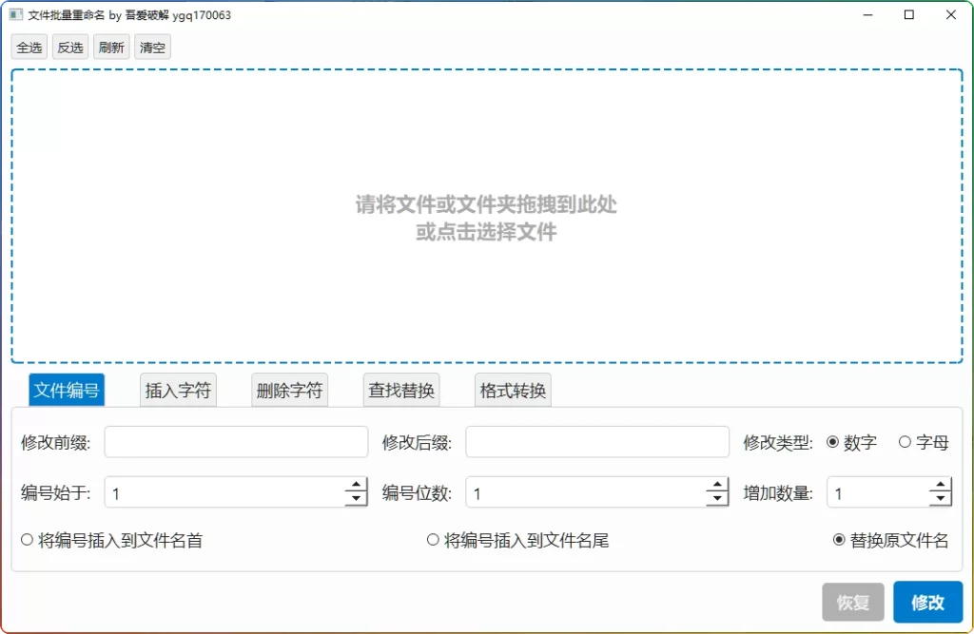This screenshot has width=974, height=634.
Task: Click the 修改前缀 input field
Action: coord(236,441)
